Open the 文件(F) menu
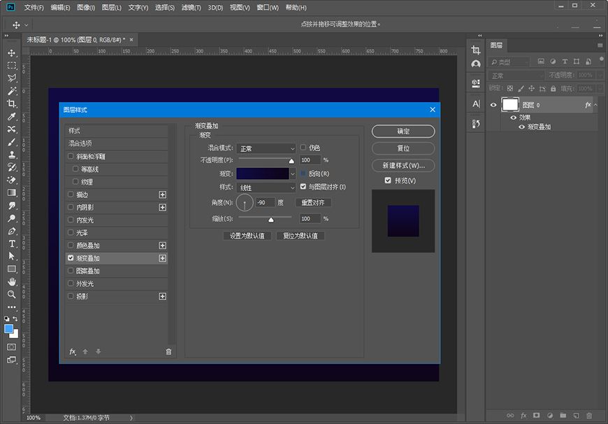The image size is (608, 424). [34, 8]
